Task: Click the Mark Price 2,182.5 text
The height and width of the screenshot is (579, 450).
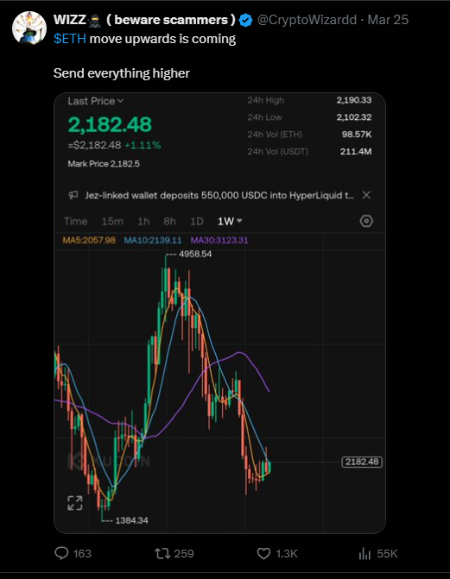Action: 104,164
